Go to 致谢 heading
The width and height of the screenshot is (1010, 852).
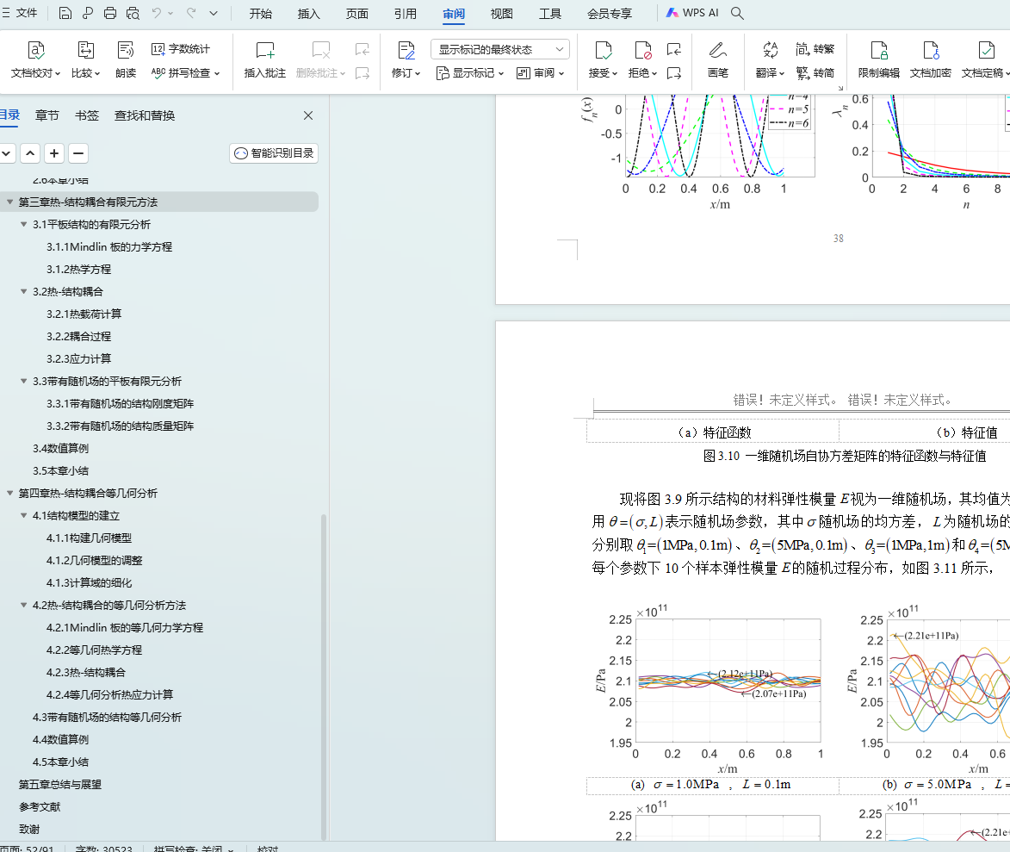point(29,830)
